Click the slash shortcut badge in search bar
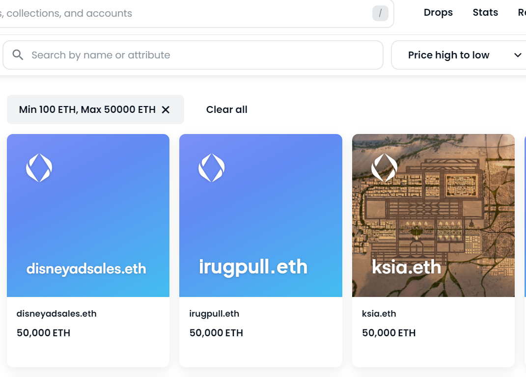Screen dimensions: 526x377 [x=380, y=13]
